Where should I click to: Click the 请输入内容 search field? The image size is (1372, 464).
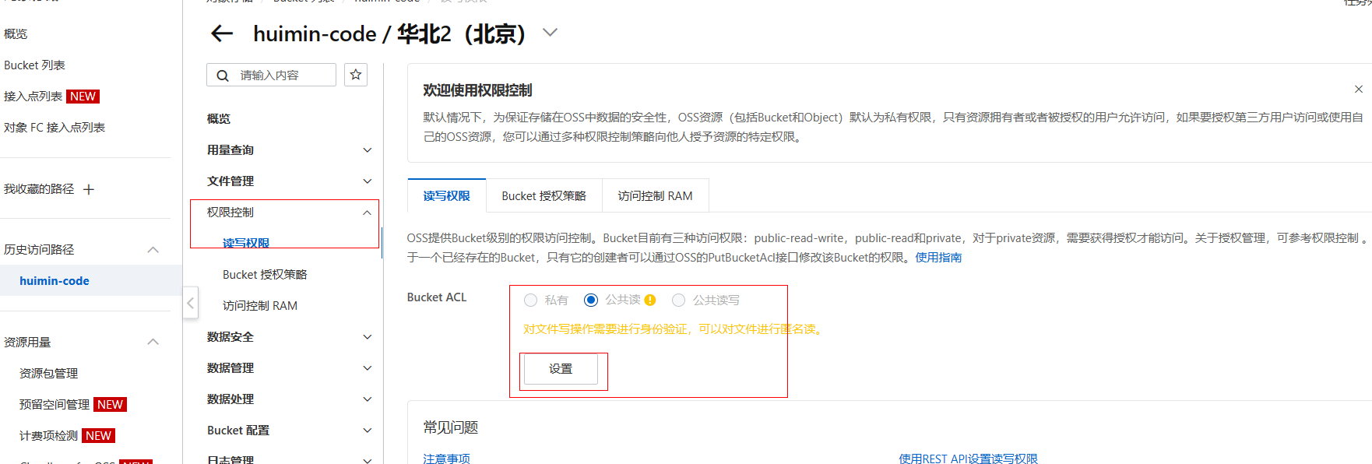[284, 76]
